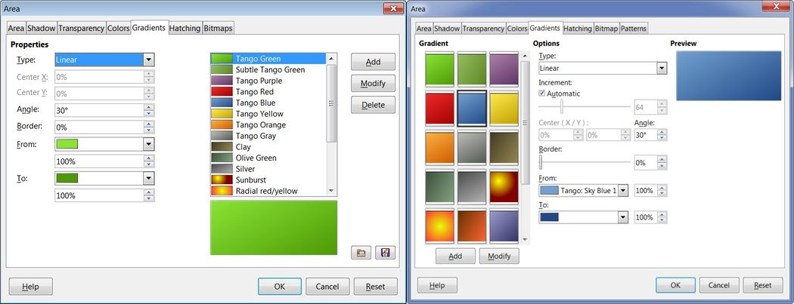Select Tango Purple in the gradient list
The height and width of the screenshot is (304, 794).
pos(259,81)
